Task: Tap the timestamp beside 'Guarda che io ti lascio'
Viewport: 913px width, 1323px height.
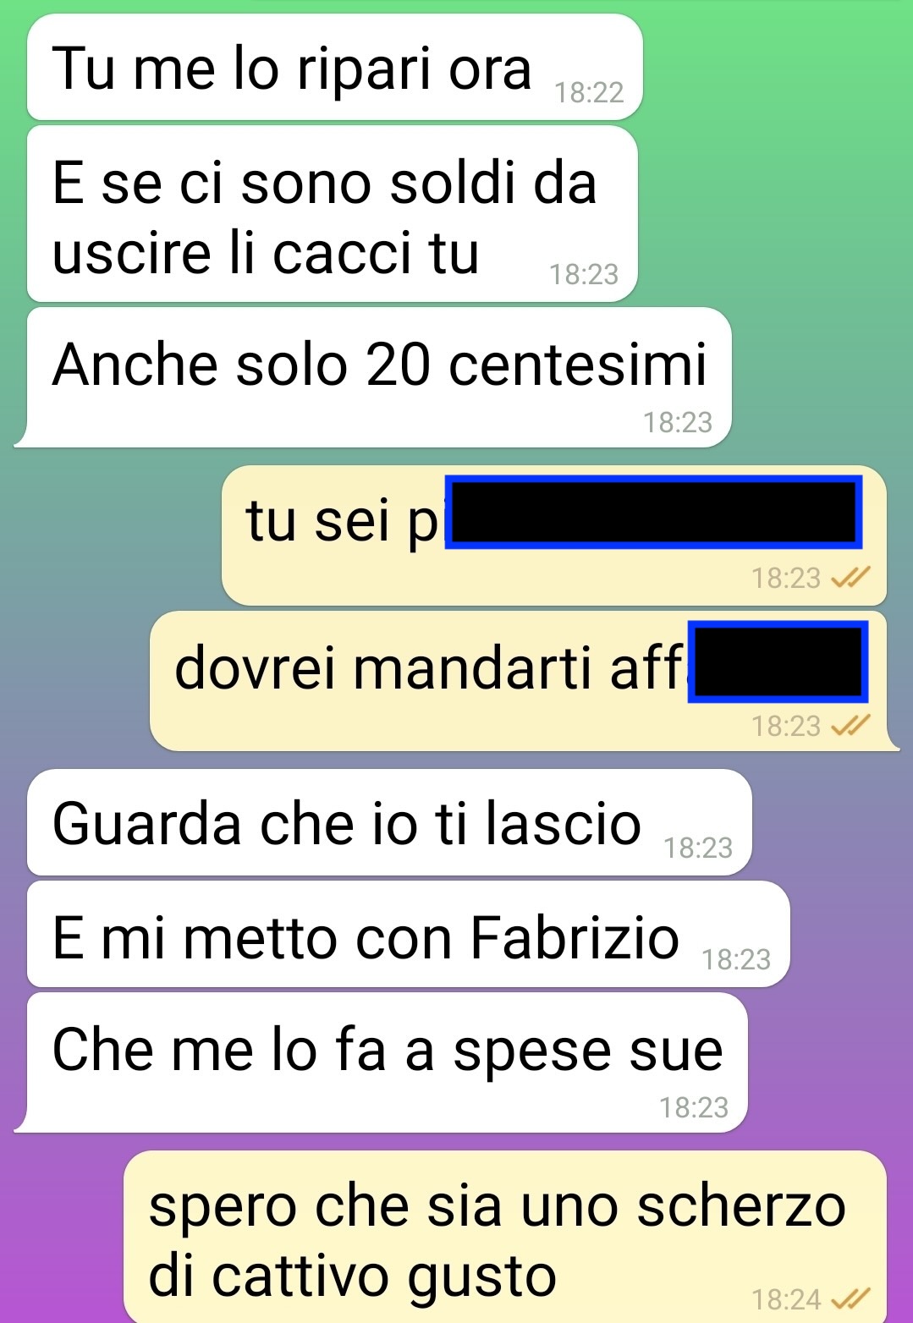Action: click(x=698, y=848)
